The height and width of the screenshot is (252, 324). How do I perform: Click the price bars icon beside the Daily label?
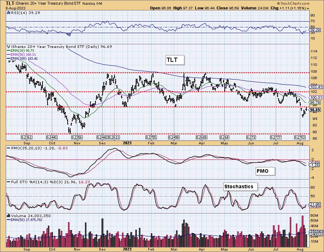(9, 47)
